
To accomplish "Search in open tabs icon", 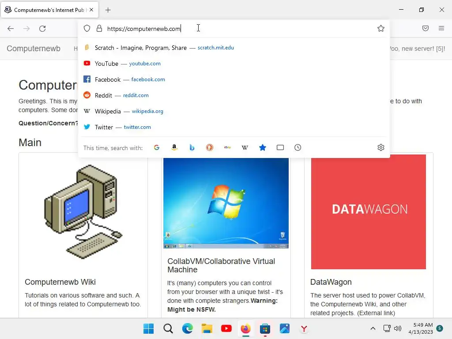I will [x=280, y=147].
